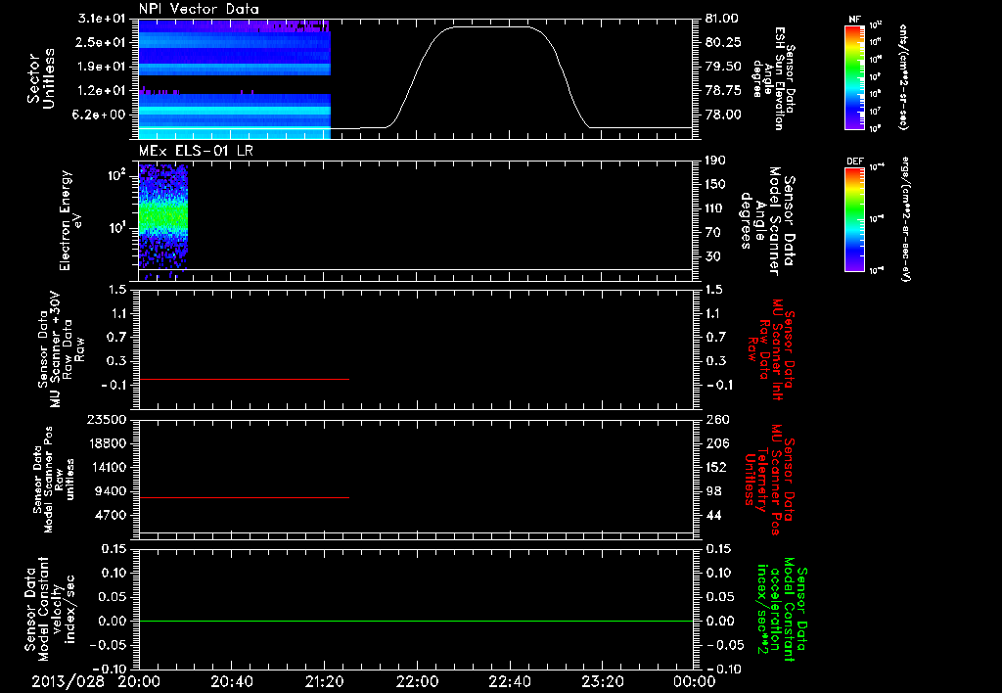This screenshot has height=693, width=1002.
Task: Click the 98 telemetry tick value
Action: [713, 491]
